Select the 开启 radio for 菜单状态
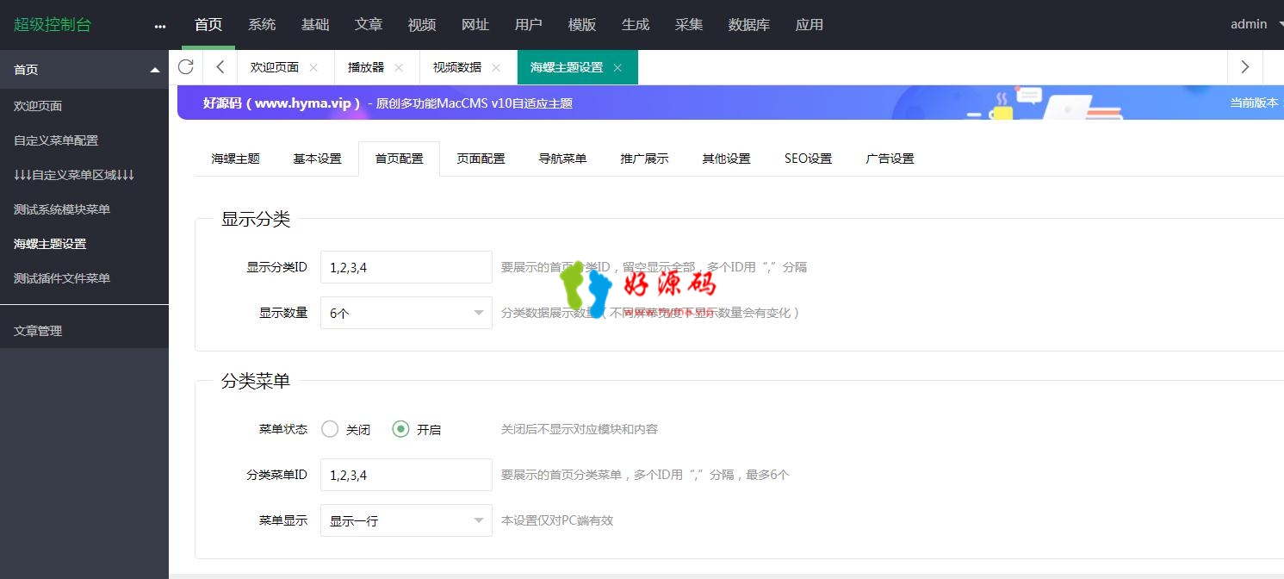 point(416,429)
